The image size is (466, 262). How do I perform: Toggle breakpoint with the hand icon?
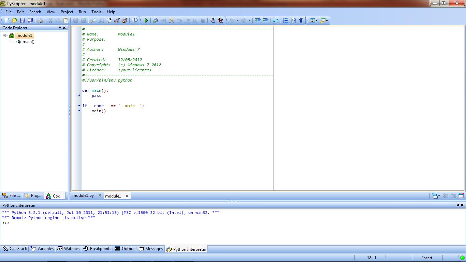tap(213, 20)
